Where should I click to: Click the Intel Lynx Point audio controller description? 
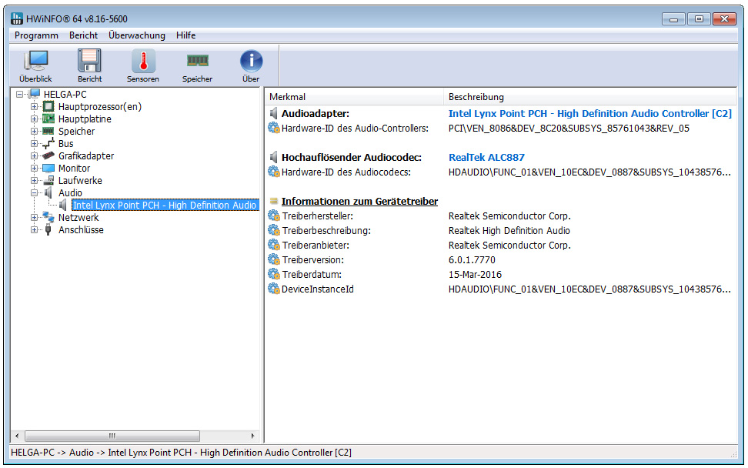point(589,114)
